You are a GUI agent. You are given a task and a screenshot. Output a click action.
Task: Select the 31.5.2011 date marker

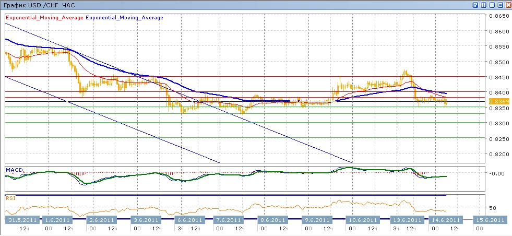21,220
